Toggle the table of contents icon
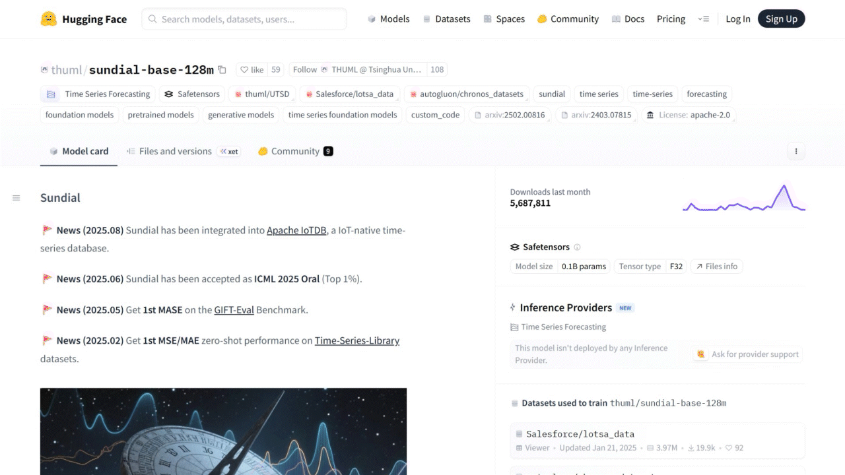The width and height of the screenshot is (845, 475). click(17, 198)
